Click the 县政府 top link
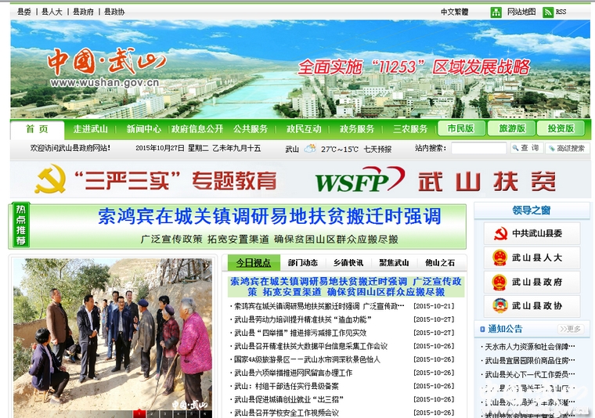The height and width of the screenshot is (418, 595). click(83, 12)
